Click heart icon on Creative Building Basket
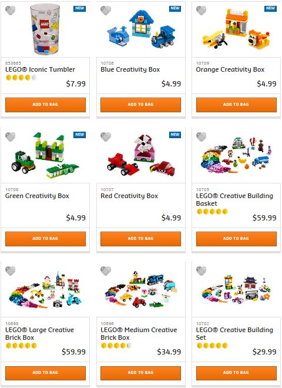 click(x=201, y=137)
